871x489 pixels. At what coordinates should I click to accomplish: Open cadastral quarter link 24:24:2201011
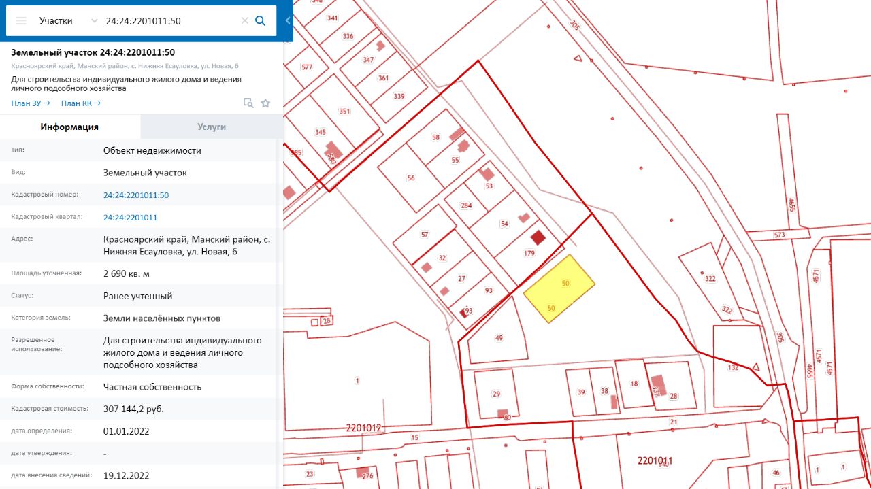point(131,218)
